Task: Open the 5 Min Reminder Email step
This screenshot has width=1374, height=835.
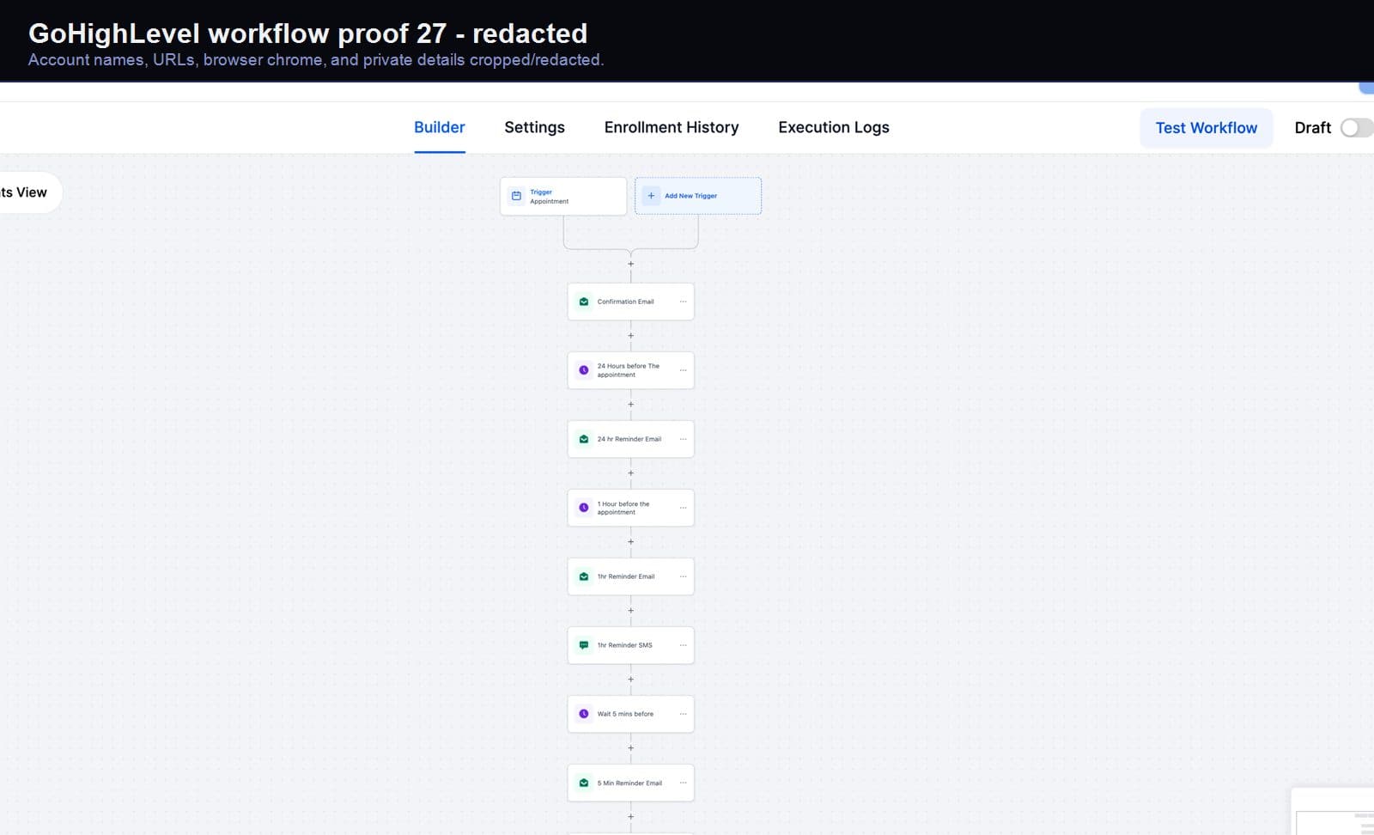Action: pos(631,783)
